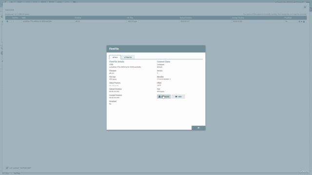Open details info icon for listed flowfile
This screenshot has height=175, width=312.
[7, 21]
